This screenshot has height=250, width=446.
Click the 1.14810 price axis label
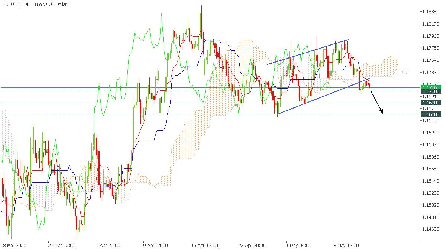point(431,217)
